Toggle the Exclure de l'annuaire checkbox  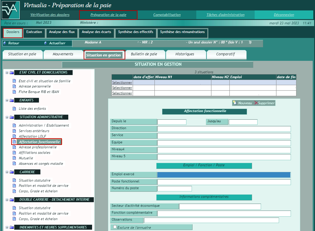coord(115,227)
